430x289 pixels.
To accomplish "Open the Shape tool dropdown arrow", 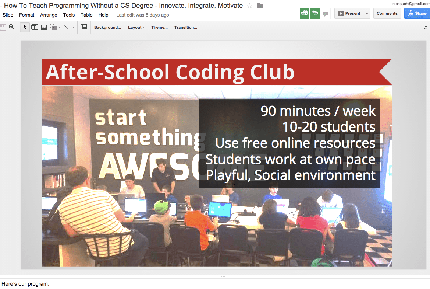I will pos(60,28).
